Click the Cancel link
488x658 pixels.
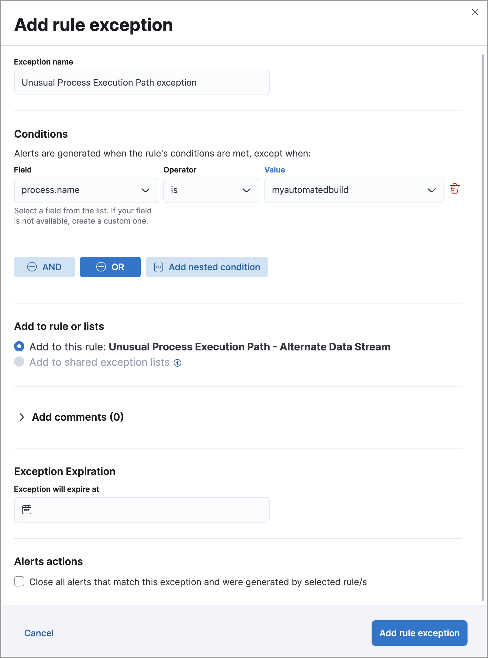[39, 633]
